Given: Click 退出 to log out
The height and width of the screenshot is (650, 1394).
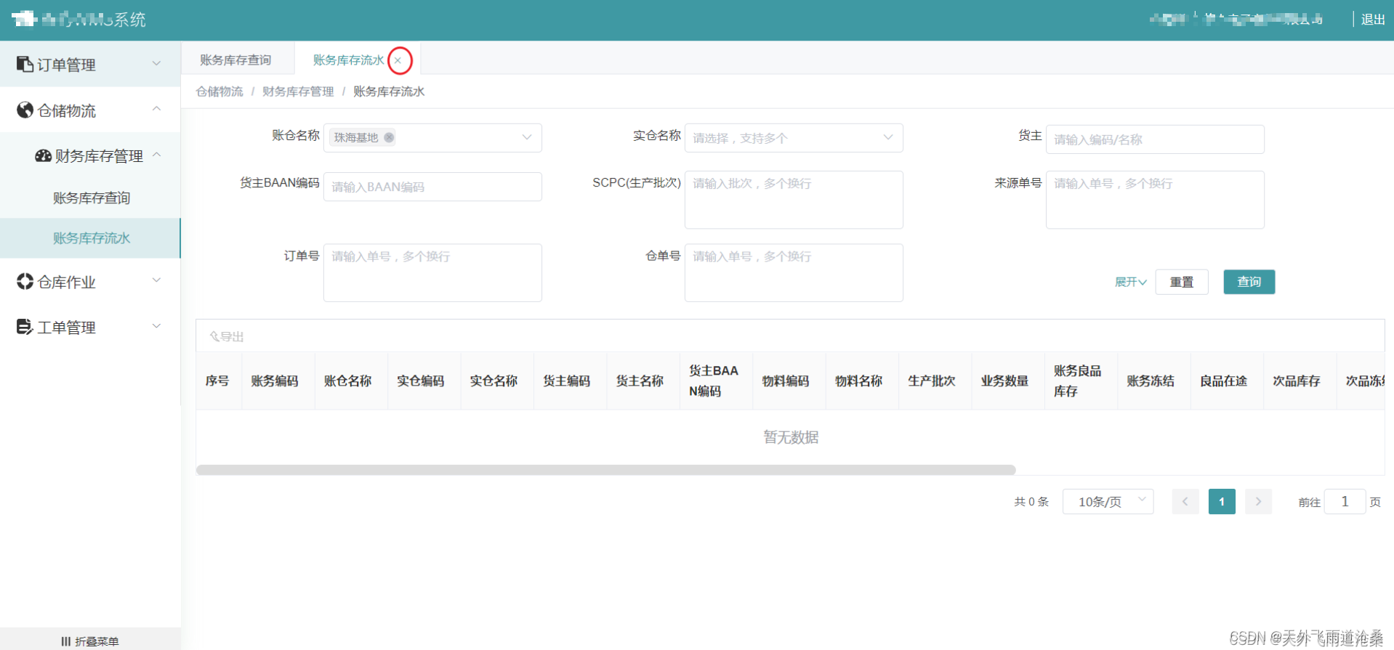Looking at the screenshot, I should 1372,20.
